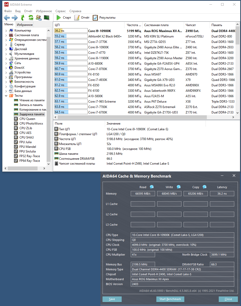Sort by the Чипсет column header
Screen dimensions: 241x306
pos(197,25)
